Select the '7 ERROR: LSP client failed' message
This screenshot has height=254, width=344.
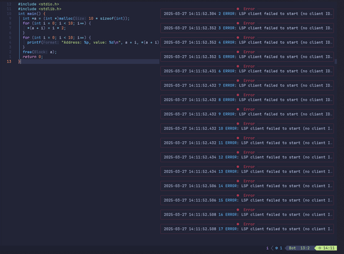(248, 85)
